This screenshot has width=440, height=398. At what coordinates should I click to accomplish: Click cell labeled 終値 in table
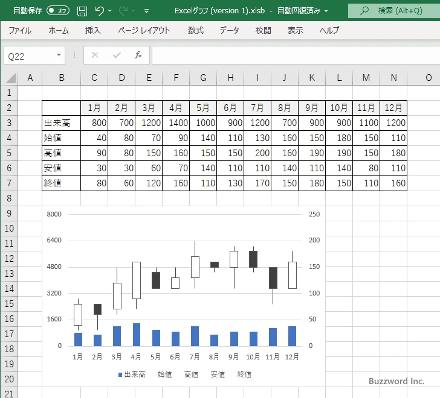point(62,183)
